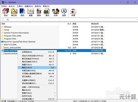Sort by the 大小 column header

click(x=65, y=24)
